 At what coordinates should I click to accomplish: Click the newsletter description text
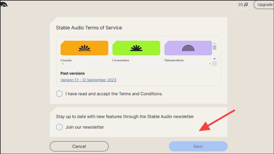pos(125,117)
